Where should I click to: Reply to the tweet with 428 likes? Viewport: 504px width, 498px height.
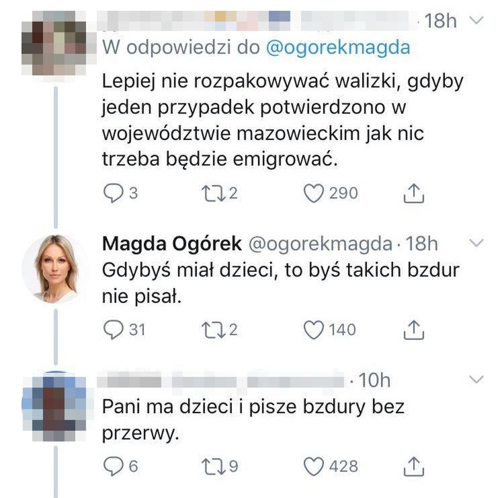(x=112, y=466)
